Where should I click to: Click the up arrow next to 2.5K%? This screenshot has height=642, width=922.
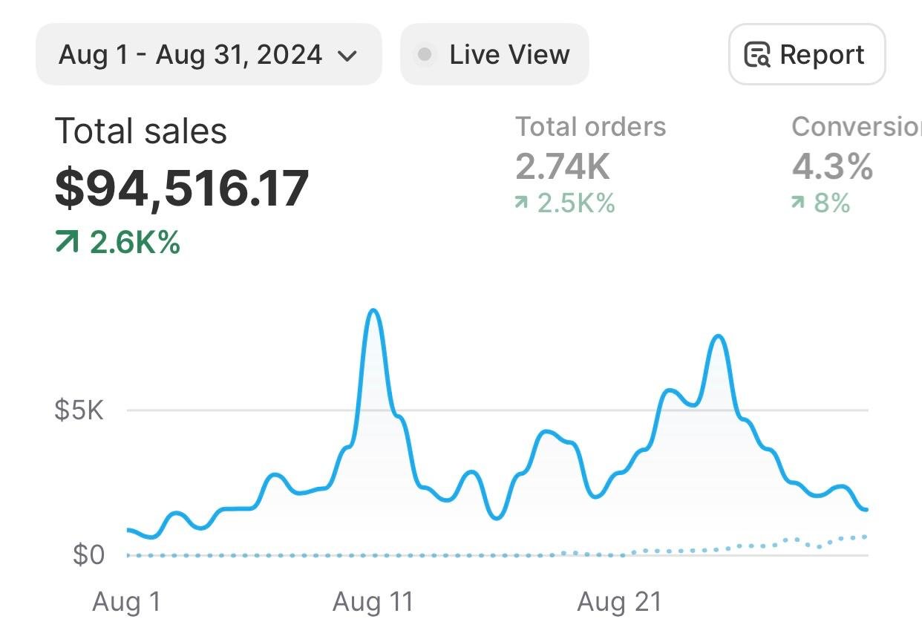(523, 202)
